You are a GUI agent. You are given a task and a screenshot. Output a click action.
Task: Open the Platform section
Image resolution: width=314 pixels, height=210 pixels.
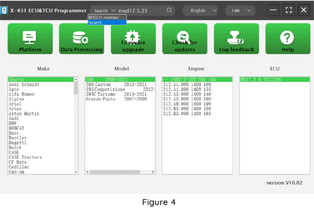(x=30, y=39)
